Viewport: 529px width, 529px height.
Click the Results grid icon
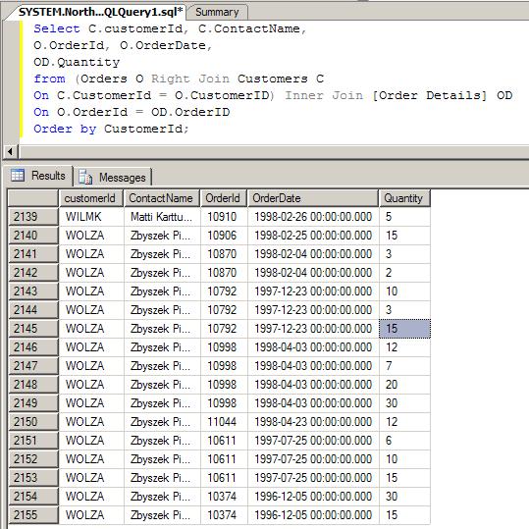(18, 175)
